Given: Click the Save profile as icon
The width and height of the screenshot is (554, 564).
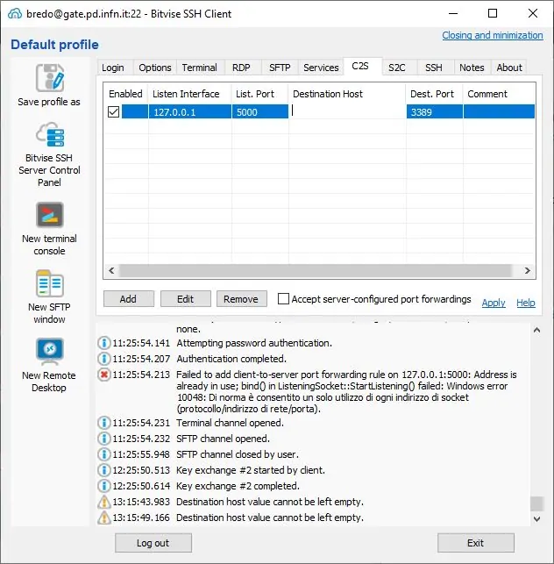Looking at the screenshot, I should tap(50, 78).
